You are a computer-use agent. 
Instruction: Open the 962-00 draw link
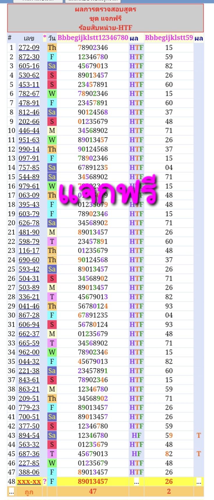pos(29,352)
